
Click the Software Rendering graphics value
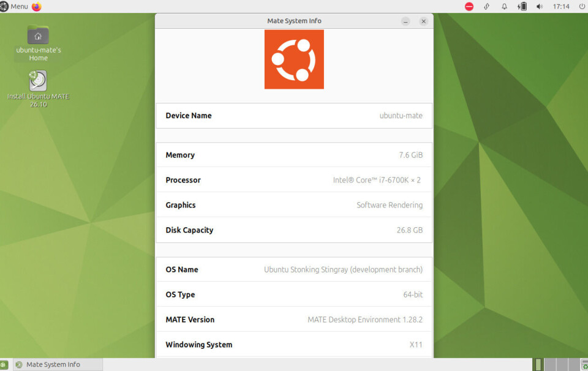pos(390,205)
